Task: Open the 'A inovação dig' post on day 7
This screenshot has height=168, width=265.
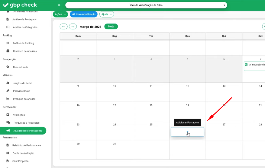Action: (x=254, y=66)
